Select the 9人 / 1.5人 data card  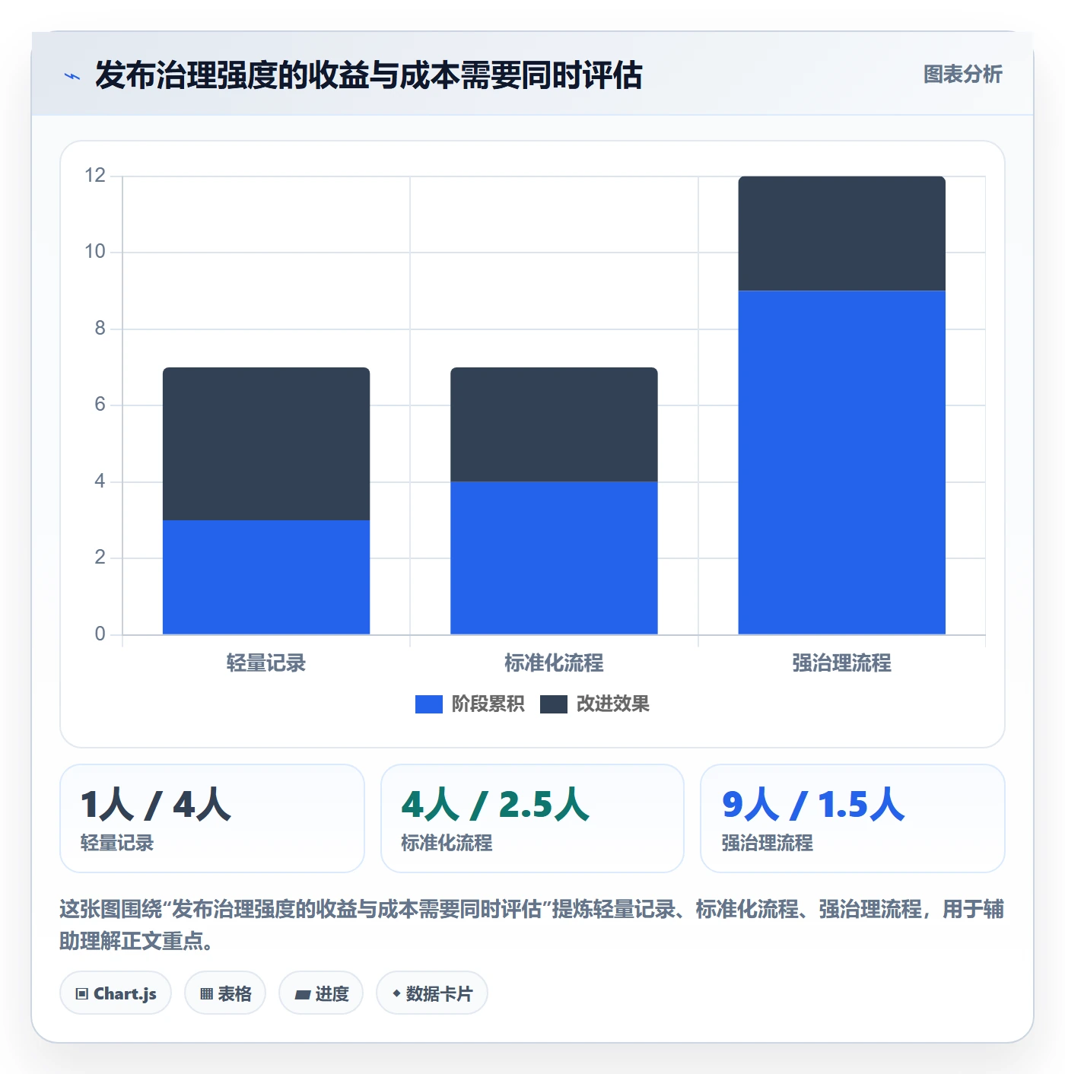(x=853, y=818)
